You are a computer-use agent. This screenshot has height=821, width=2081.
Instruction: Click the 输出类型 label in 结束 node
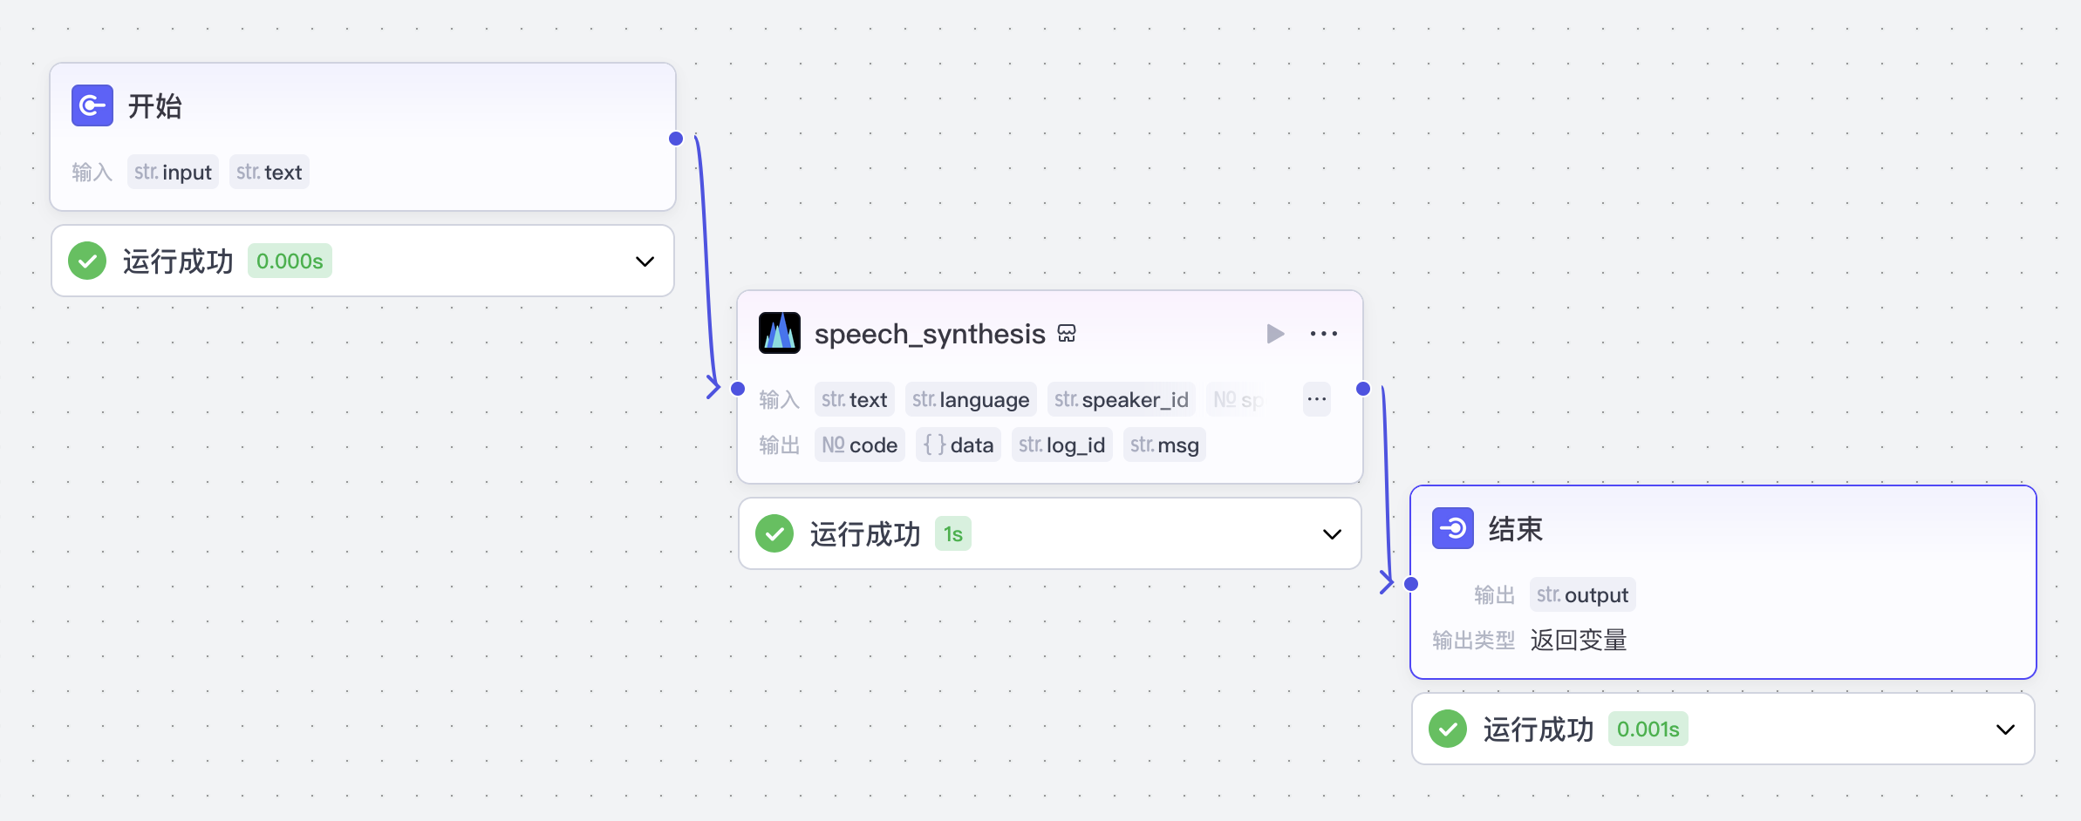click(x=1474, y=641)
